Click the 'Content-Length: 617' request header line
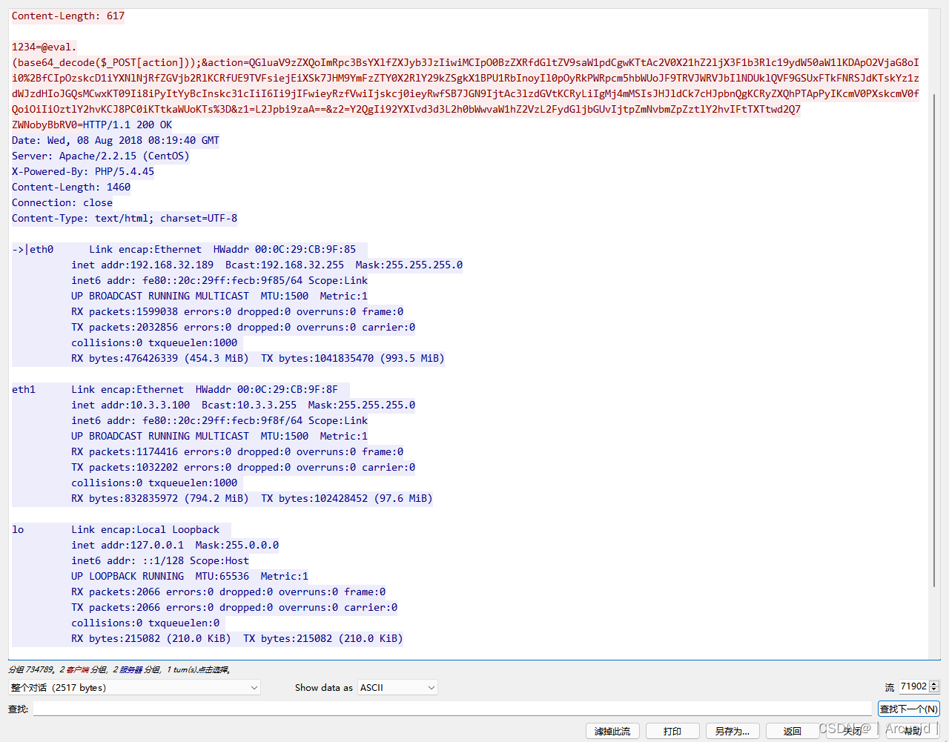The image size is (949, 742). (68, 16)
